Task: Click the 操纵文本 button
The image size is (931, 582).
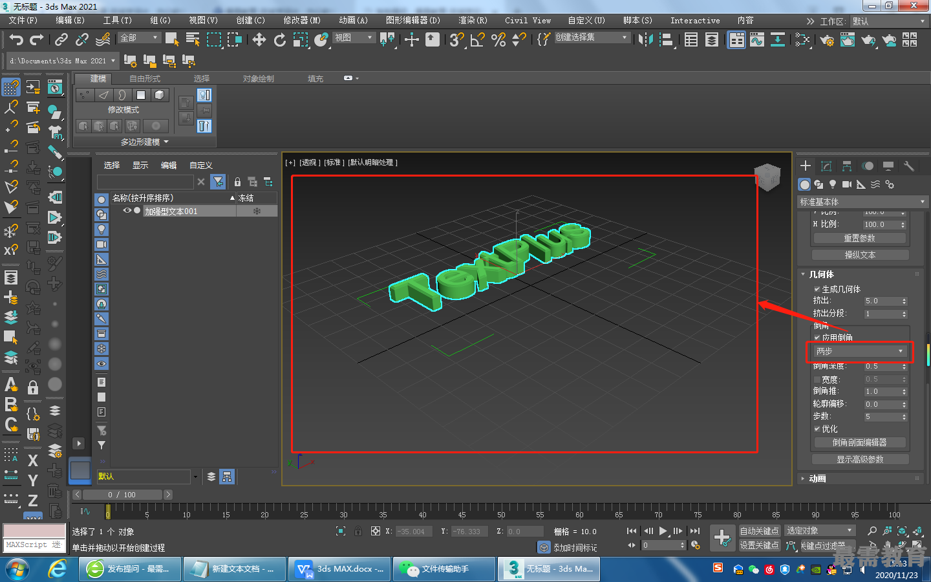Action: [x=860, y=255]
